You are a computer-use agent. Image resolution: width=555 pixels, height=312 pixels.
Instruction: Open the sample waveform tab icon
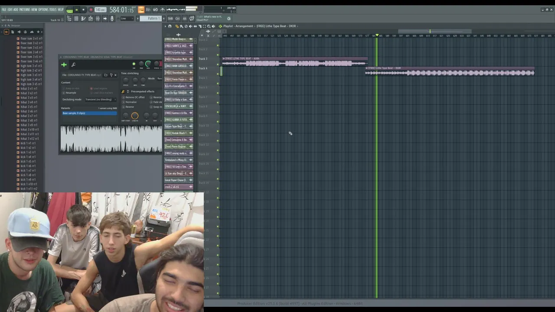click(64, 65)
